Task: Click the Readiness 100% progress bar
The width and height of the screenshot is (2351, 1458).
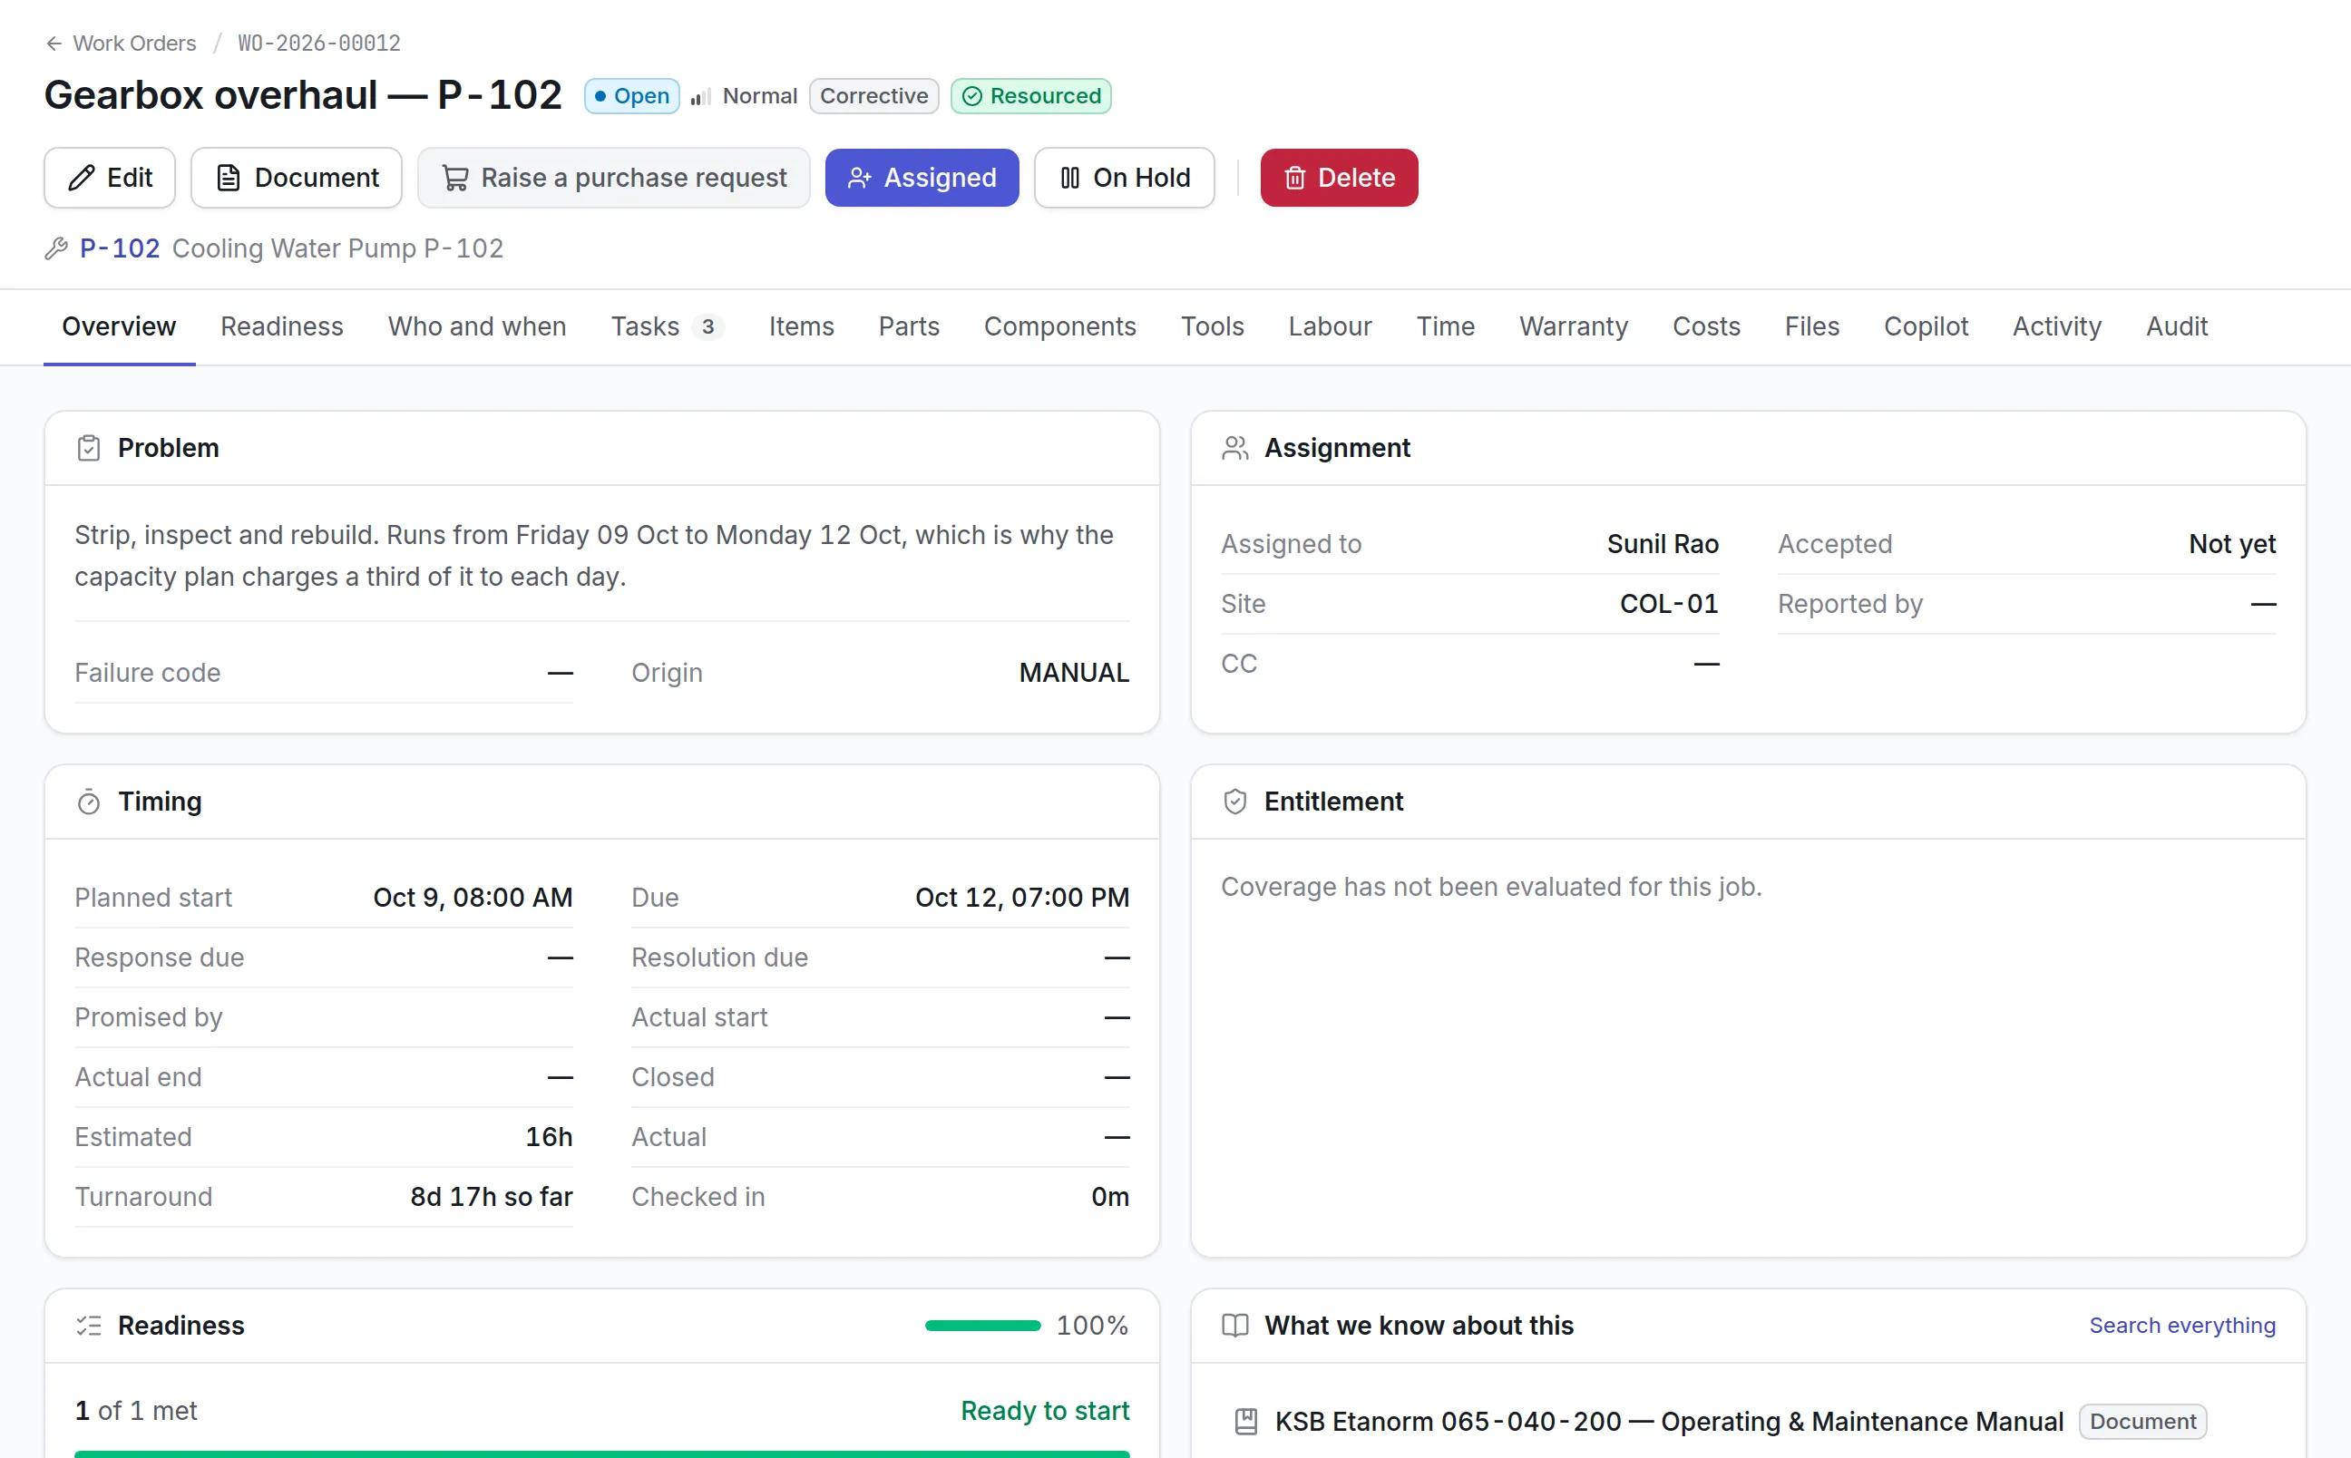Action: coord(982,1326)
